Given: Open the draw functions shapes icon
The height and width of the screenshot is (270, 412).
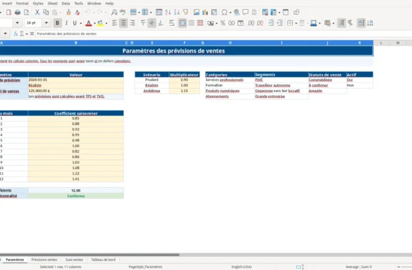Looking at the screenshot, I should click(x=296, y=12).
